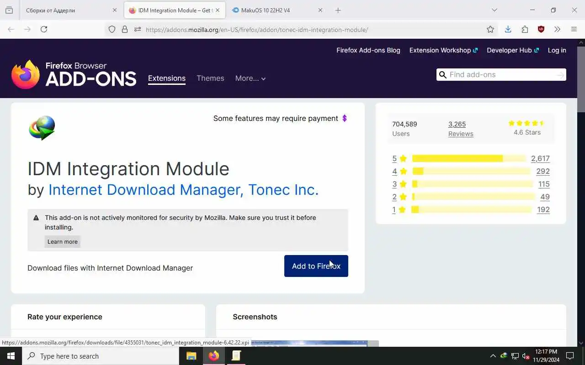This screenshot has width=585, height=365.
Task: Open Developer Hub link
Action: click(513, 50)
